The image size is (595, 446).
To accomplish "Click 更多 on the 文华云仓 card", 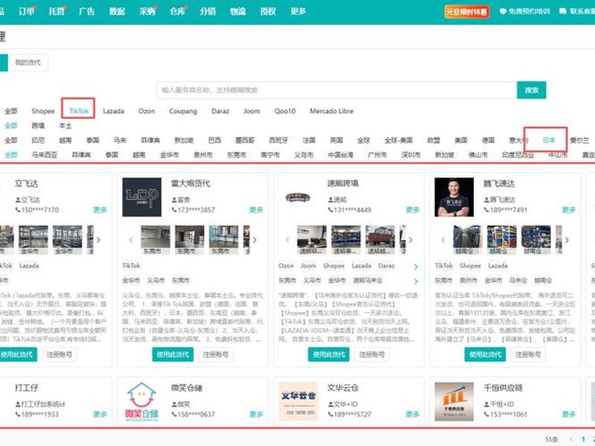I will pyautogui.click(x=413, y=414).
